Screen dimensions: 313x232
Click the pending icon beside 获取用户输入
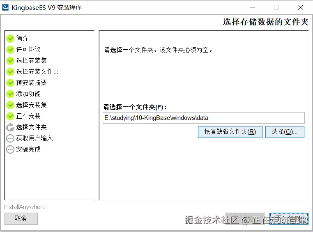(x=10, y=138)
